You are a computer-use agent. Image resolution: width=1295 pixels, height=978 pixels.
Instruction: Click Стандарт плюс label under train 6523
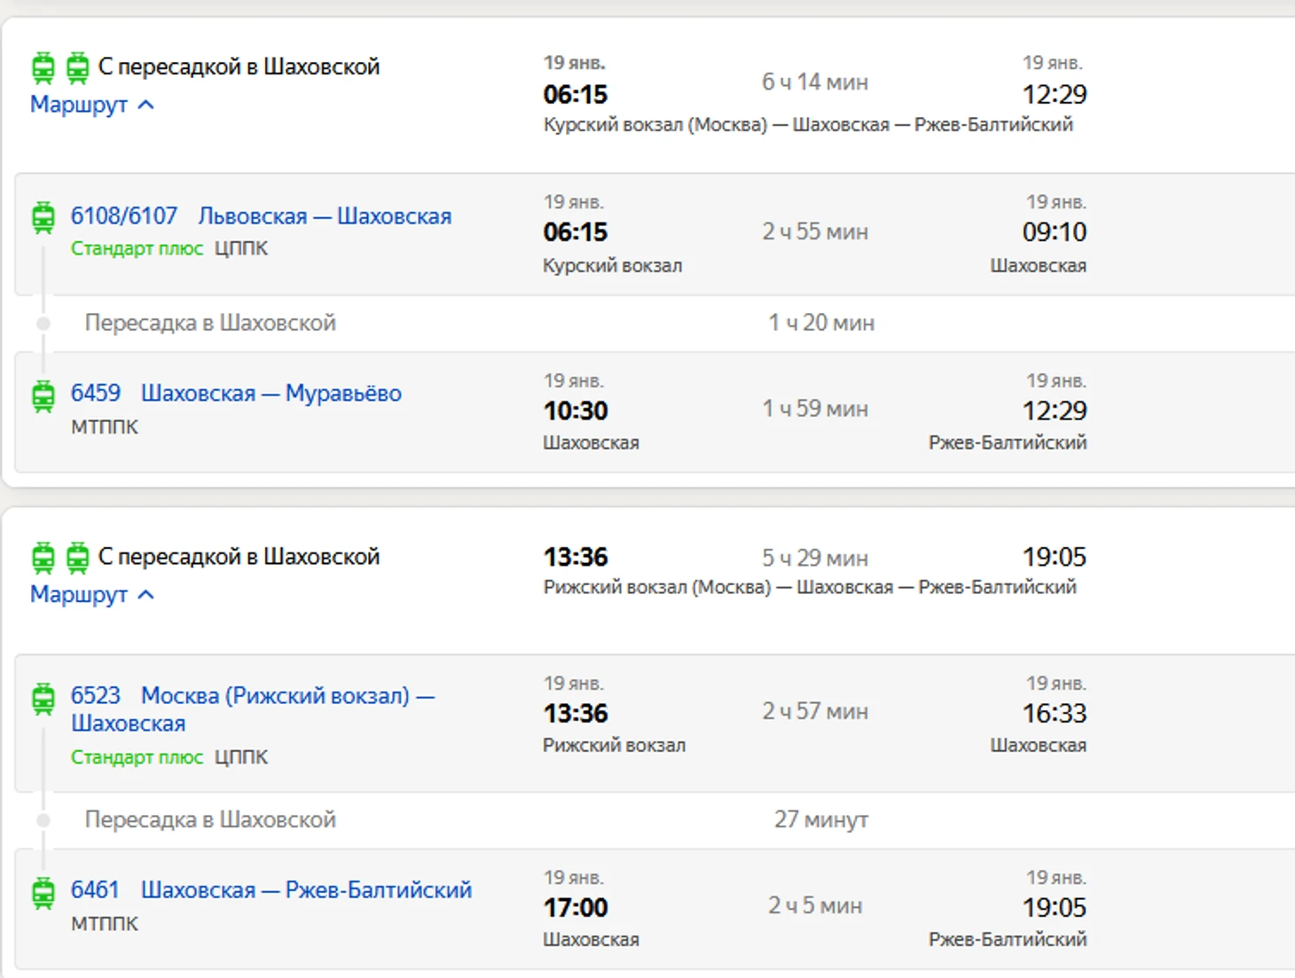click(x=137, y=758)
